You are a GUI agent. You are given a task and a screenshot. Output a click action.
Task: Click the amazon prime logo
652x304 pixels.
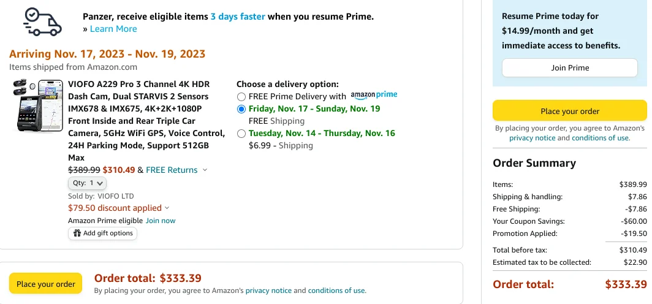(x=374, y=95)
